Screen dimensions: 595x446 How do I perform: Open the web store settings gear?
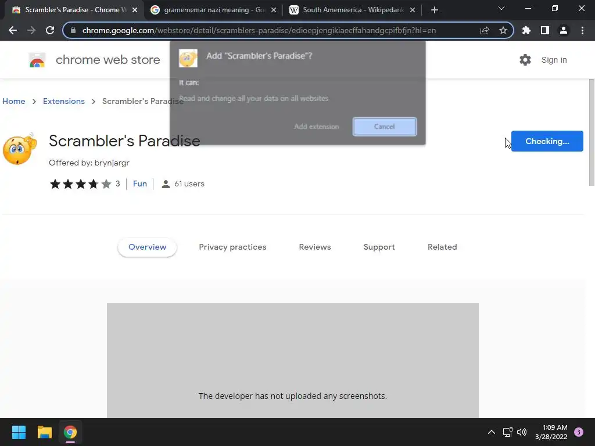525,60
